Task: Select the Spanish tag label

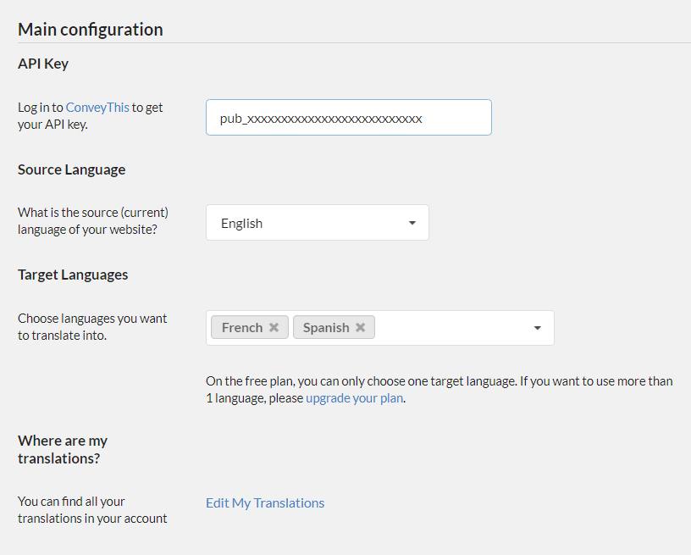Action: click(325, 328)
